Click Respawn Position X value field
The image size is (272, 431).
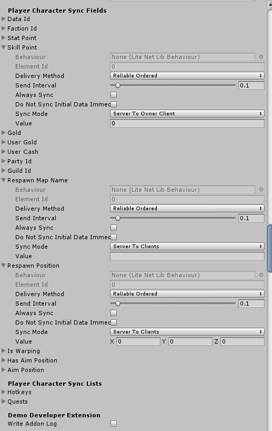pyautogui.click(x=138, y=341)
